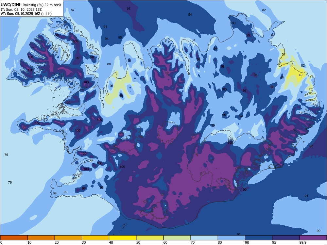Click the map value '88'

(109, 64)
